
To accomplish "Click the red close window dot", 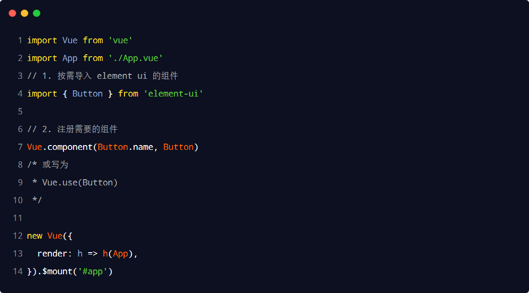I will [12, 13].
